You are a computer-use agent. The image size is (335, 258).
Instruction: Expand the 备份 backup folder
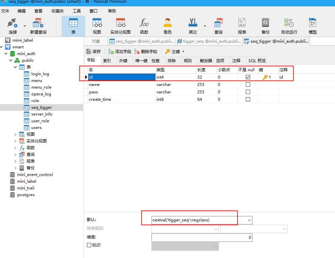15,168
